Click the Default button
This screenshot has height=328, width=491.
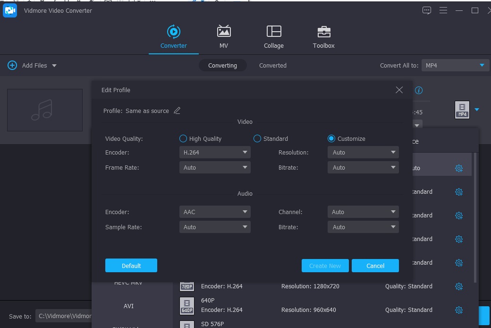click(131, 266)
